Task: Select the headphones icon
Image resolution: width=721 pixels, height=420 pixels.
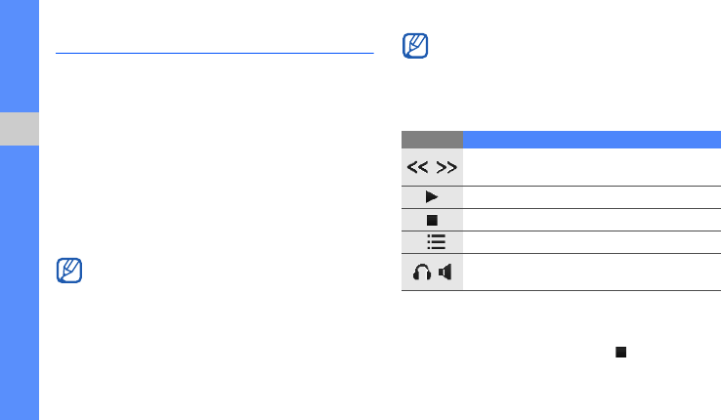Action: tap(422, 273)
